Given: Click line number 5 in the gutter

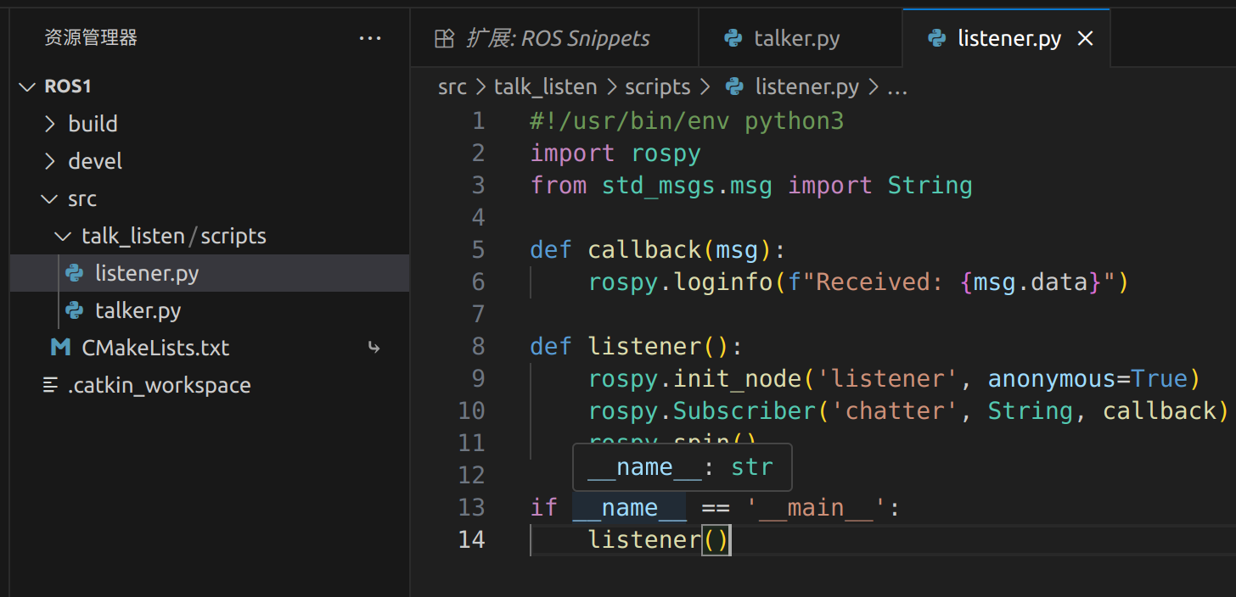Looking at the screenshot, I should pos(479,249).
